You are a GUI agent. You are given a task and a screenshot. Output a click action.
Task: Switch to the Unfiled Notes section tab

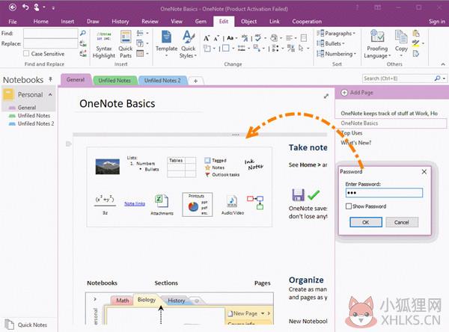(114, 81)
